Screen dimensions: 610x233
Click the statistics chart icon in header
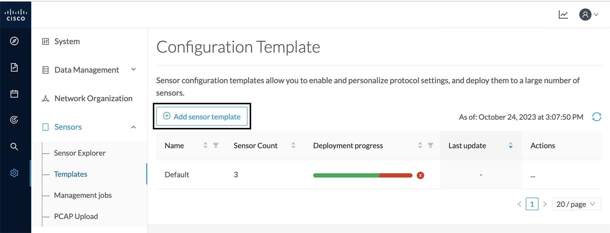click(x=563, y=14)
